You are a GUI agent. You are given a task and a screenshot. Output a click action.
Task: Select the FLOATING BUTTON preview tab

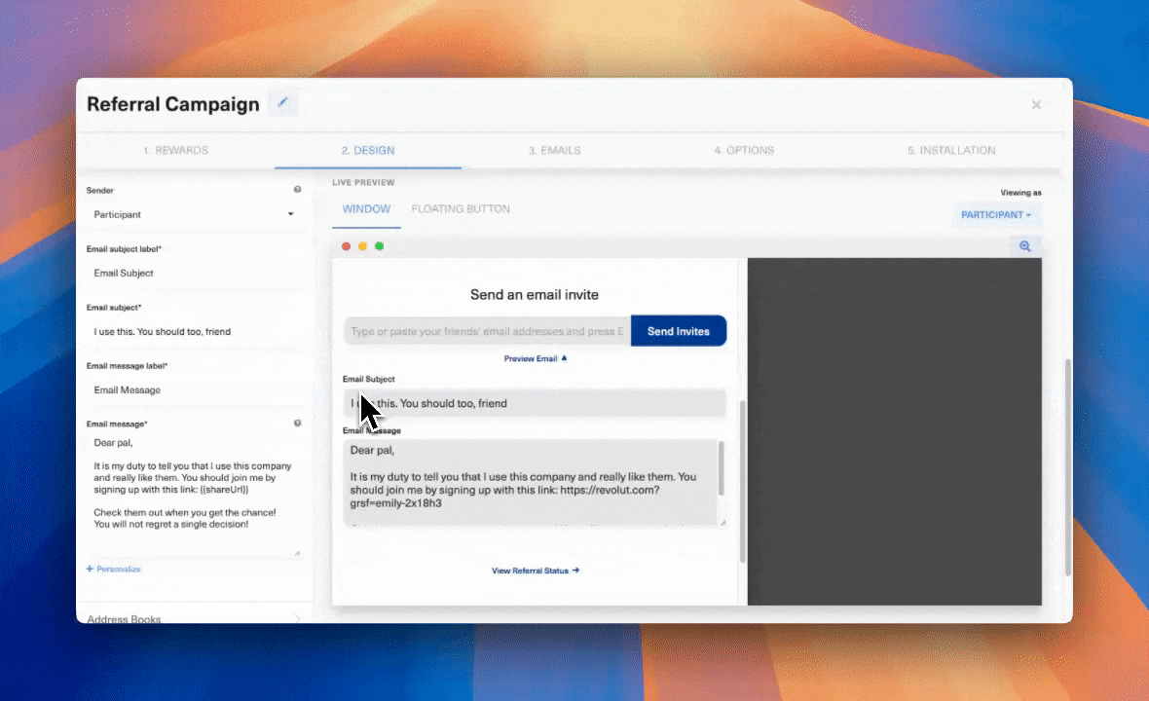click(461, 208)
